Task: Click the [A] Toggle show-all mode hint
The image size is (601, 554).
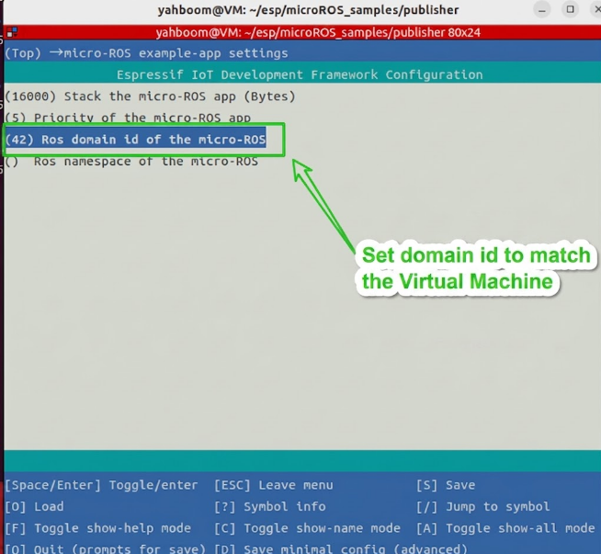Action: pos(505,528)
